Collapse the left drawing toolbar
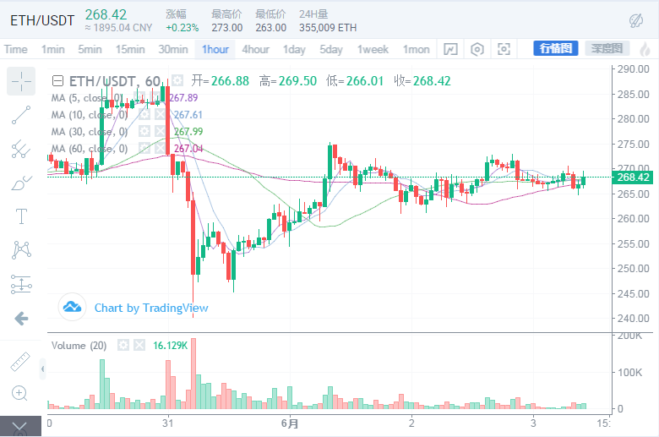The width and height of the screenshot is (659, 437). (43, 369)
